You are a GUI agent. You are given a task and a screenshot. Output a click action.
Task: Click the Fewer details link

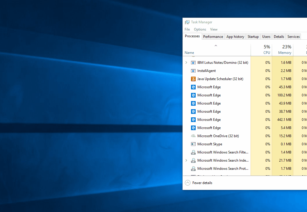(202, 183)
